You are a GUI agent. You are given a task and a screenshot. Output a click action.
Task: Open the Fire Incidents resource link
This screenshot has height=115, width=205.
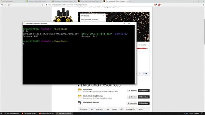(x=88, y=90)
